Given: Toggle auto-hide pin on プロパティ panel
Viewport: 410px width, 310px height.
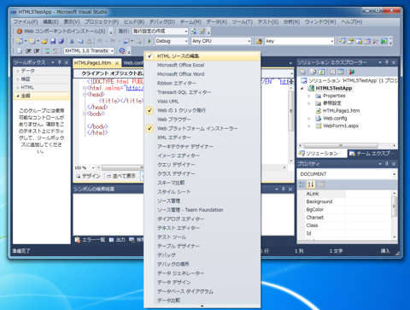Looking at the screenshot, I should (x=387, y=164).
